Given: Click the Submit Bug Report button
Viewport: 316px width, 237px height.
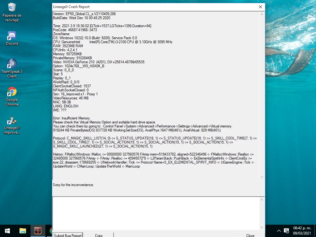Looking at the screenshot, I should [68, 235].
